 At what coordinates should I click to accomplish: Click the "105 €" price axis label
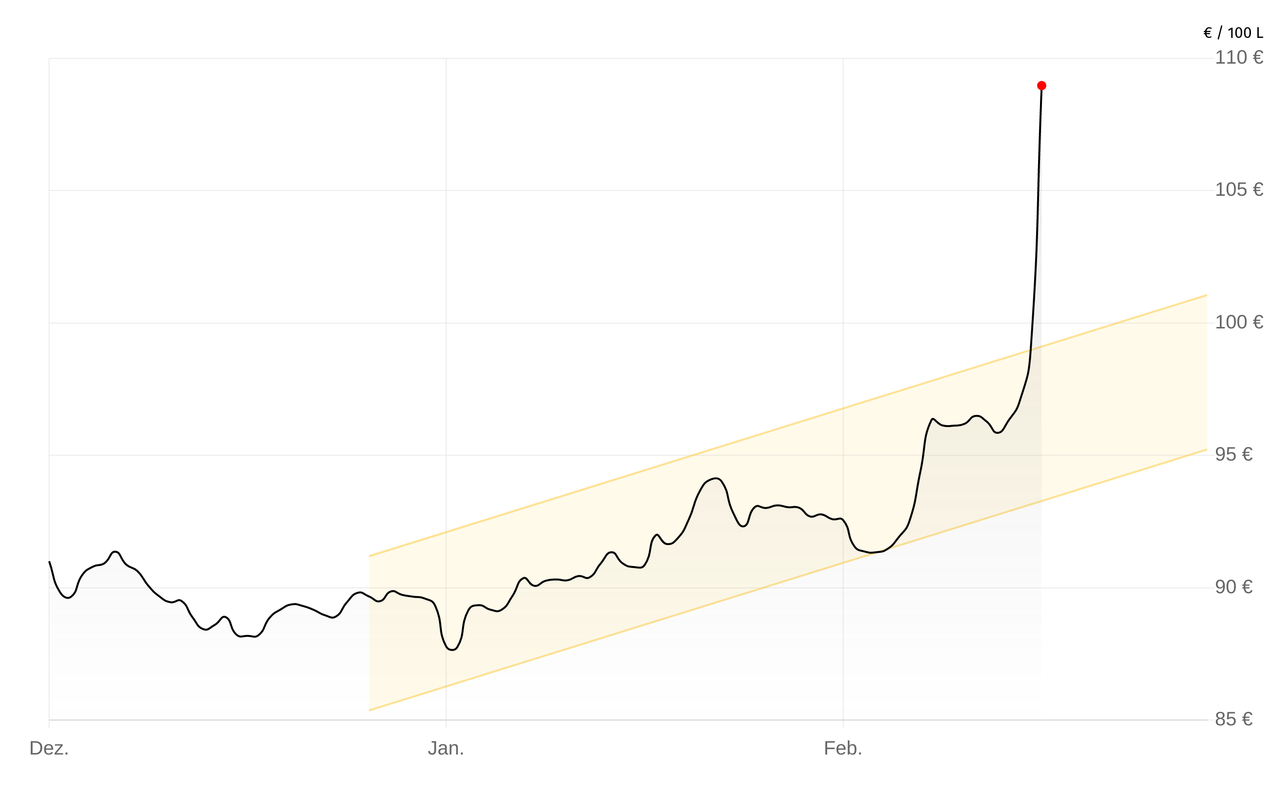point(1239,189)
